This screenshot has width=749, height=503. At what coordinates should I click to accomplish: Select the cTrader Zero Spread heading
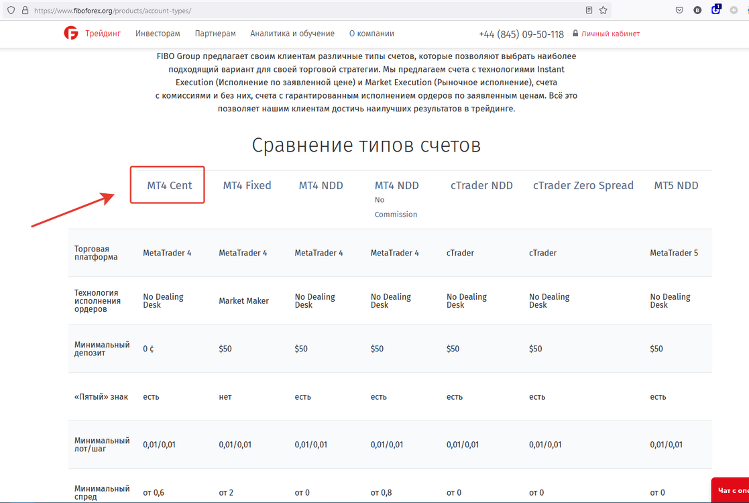(583, 185)
